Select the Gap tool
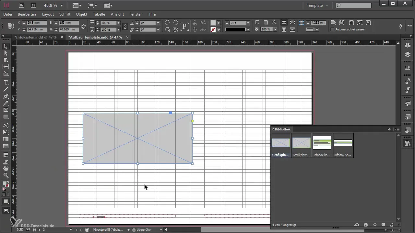Image resolution: width=415 pixels, height=233 pixels. [x=6, y=67]
